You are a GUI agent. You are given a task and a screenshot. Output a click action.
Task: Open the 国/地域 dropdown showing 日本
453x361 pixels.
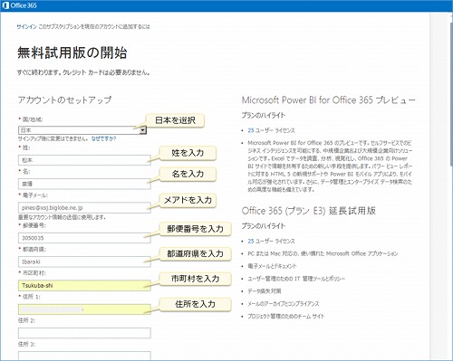[x=82, y=130]
